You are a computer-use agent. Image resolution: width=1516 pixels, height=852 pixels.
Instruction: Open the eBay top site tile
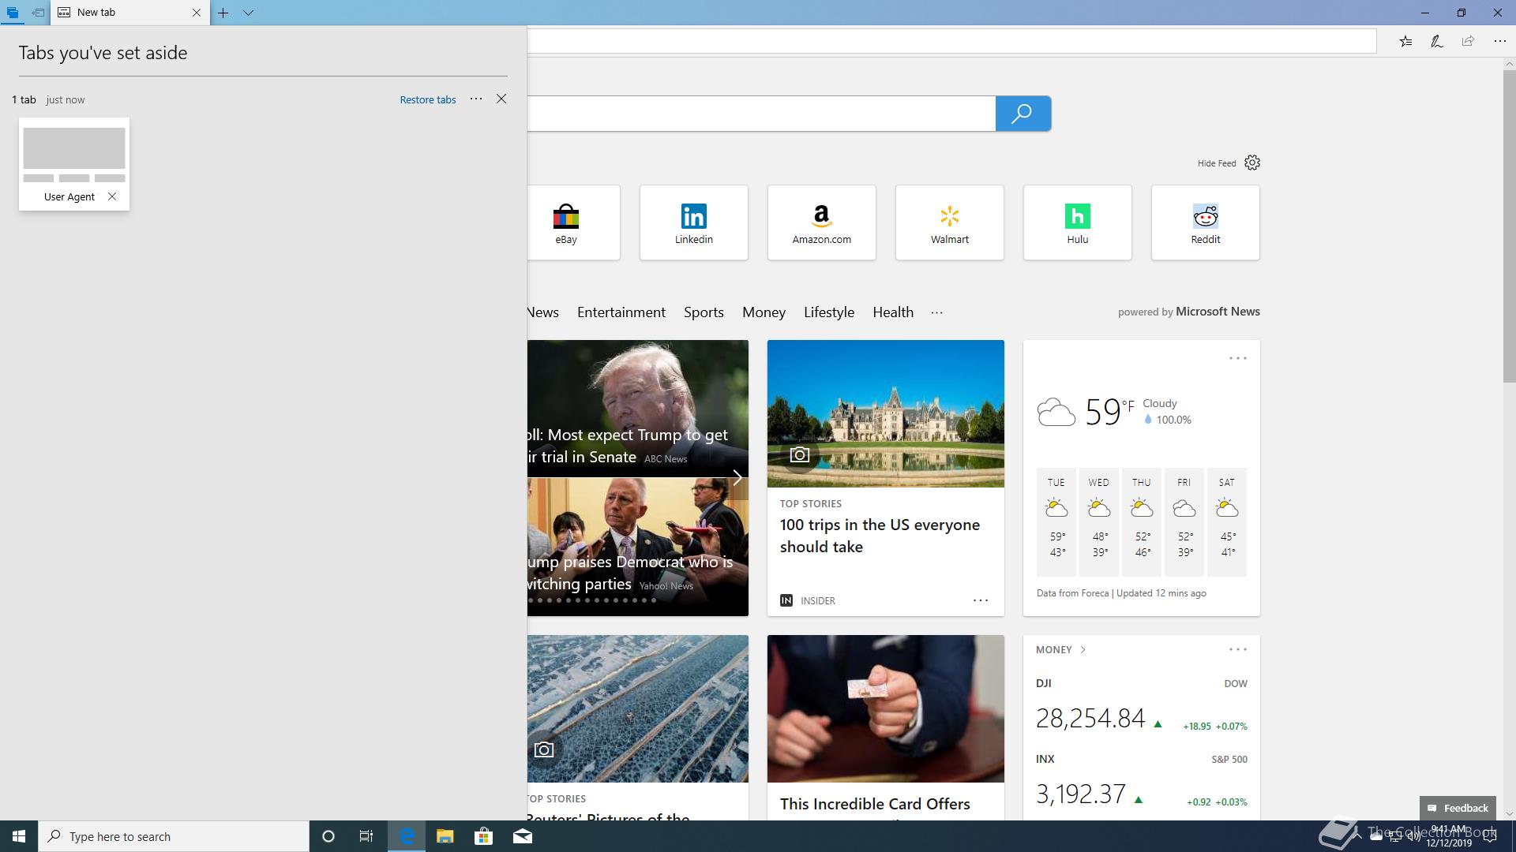point(573,222)
